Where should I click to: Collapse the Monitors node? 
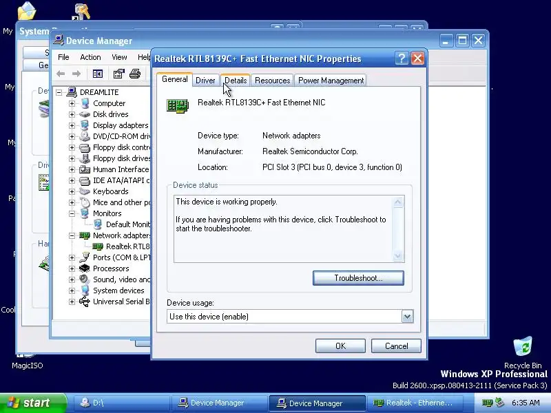tap(72, 213)
